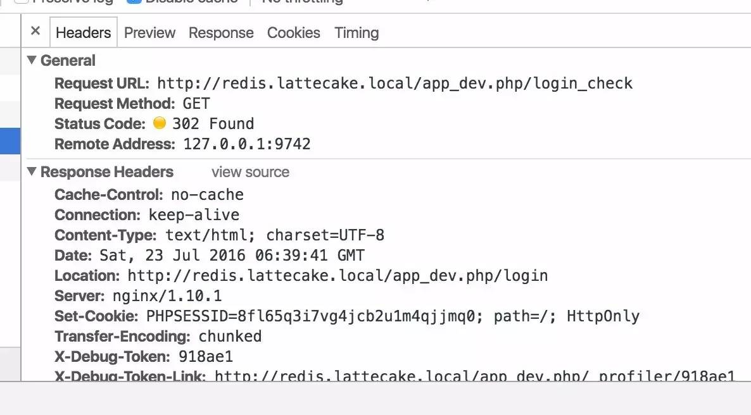Screen dimensions: 751x415
Task: Collapse the General section triangle
Action: click(32, 60)
